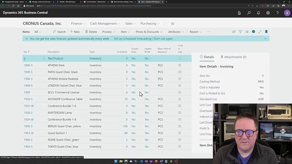292x164 pixels.
Task: Toggle Cost is Adjusted checkbox for BCCL Commerical License
Action: tap(179, 92)
